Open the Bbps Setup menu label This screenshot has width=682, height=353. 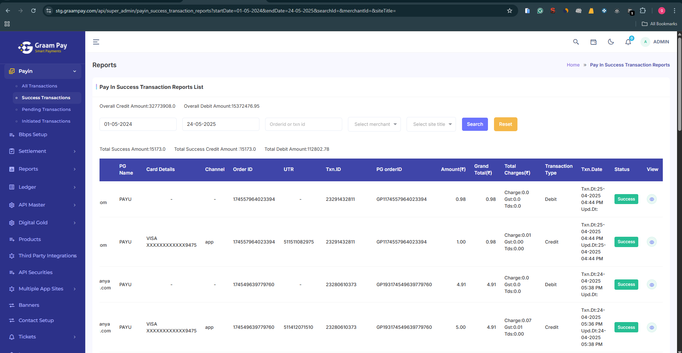(33, 134)
